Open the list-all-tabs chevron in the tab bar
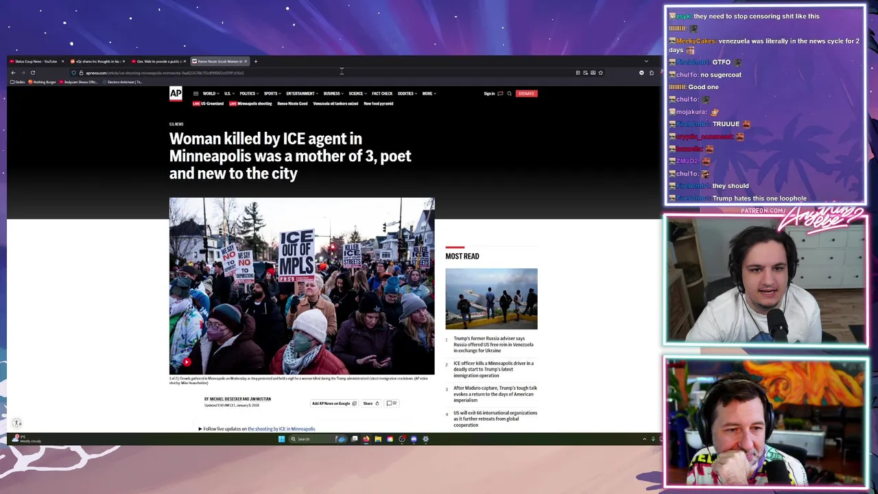 pyautogui.click(x=646, y=61)
